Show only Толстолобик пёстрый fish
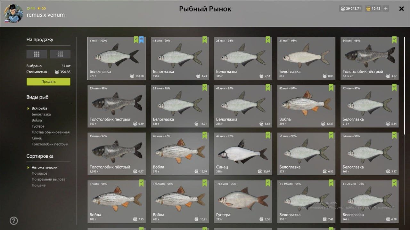Viewport: 410px width, 230px height. [x=50, y=144]
